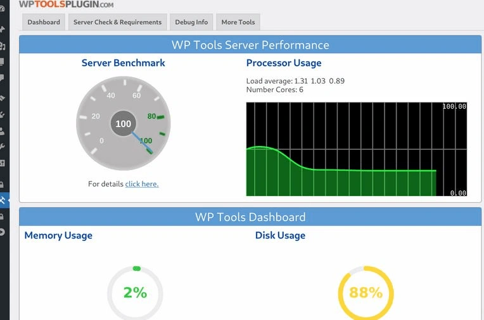
Task: Open the WordPress Dashboard sidebar icon
Action: 3,9
